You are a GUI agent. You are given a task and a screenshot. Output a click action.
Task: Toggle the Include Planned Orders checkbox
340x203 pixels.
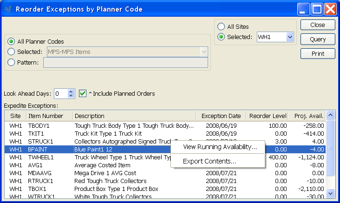[83, 93]
